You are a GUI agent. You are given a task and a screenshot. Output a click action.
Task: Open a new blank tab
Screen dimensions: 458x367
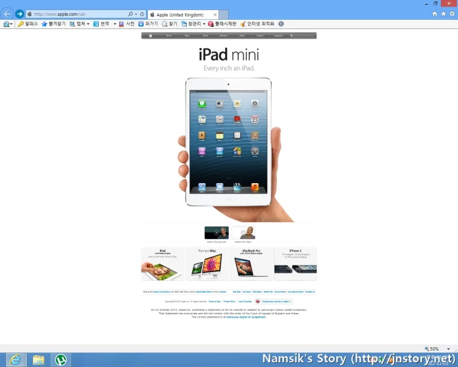click(x=224, y=14)
